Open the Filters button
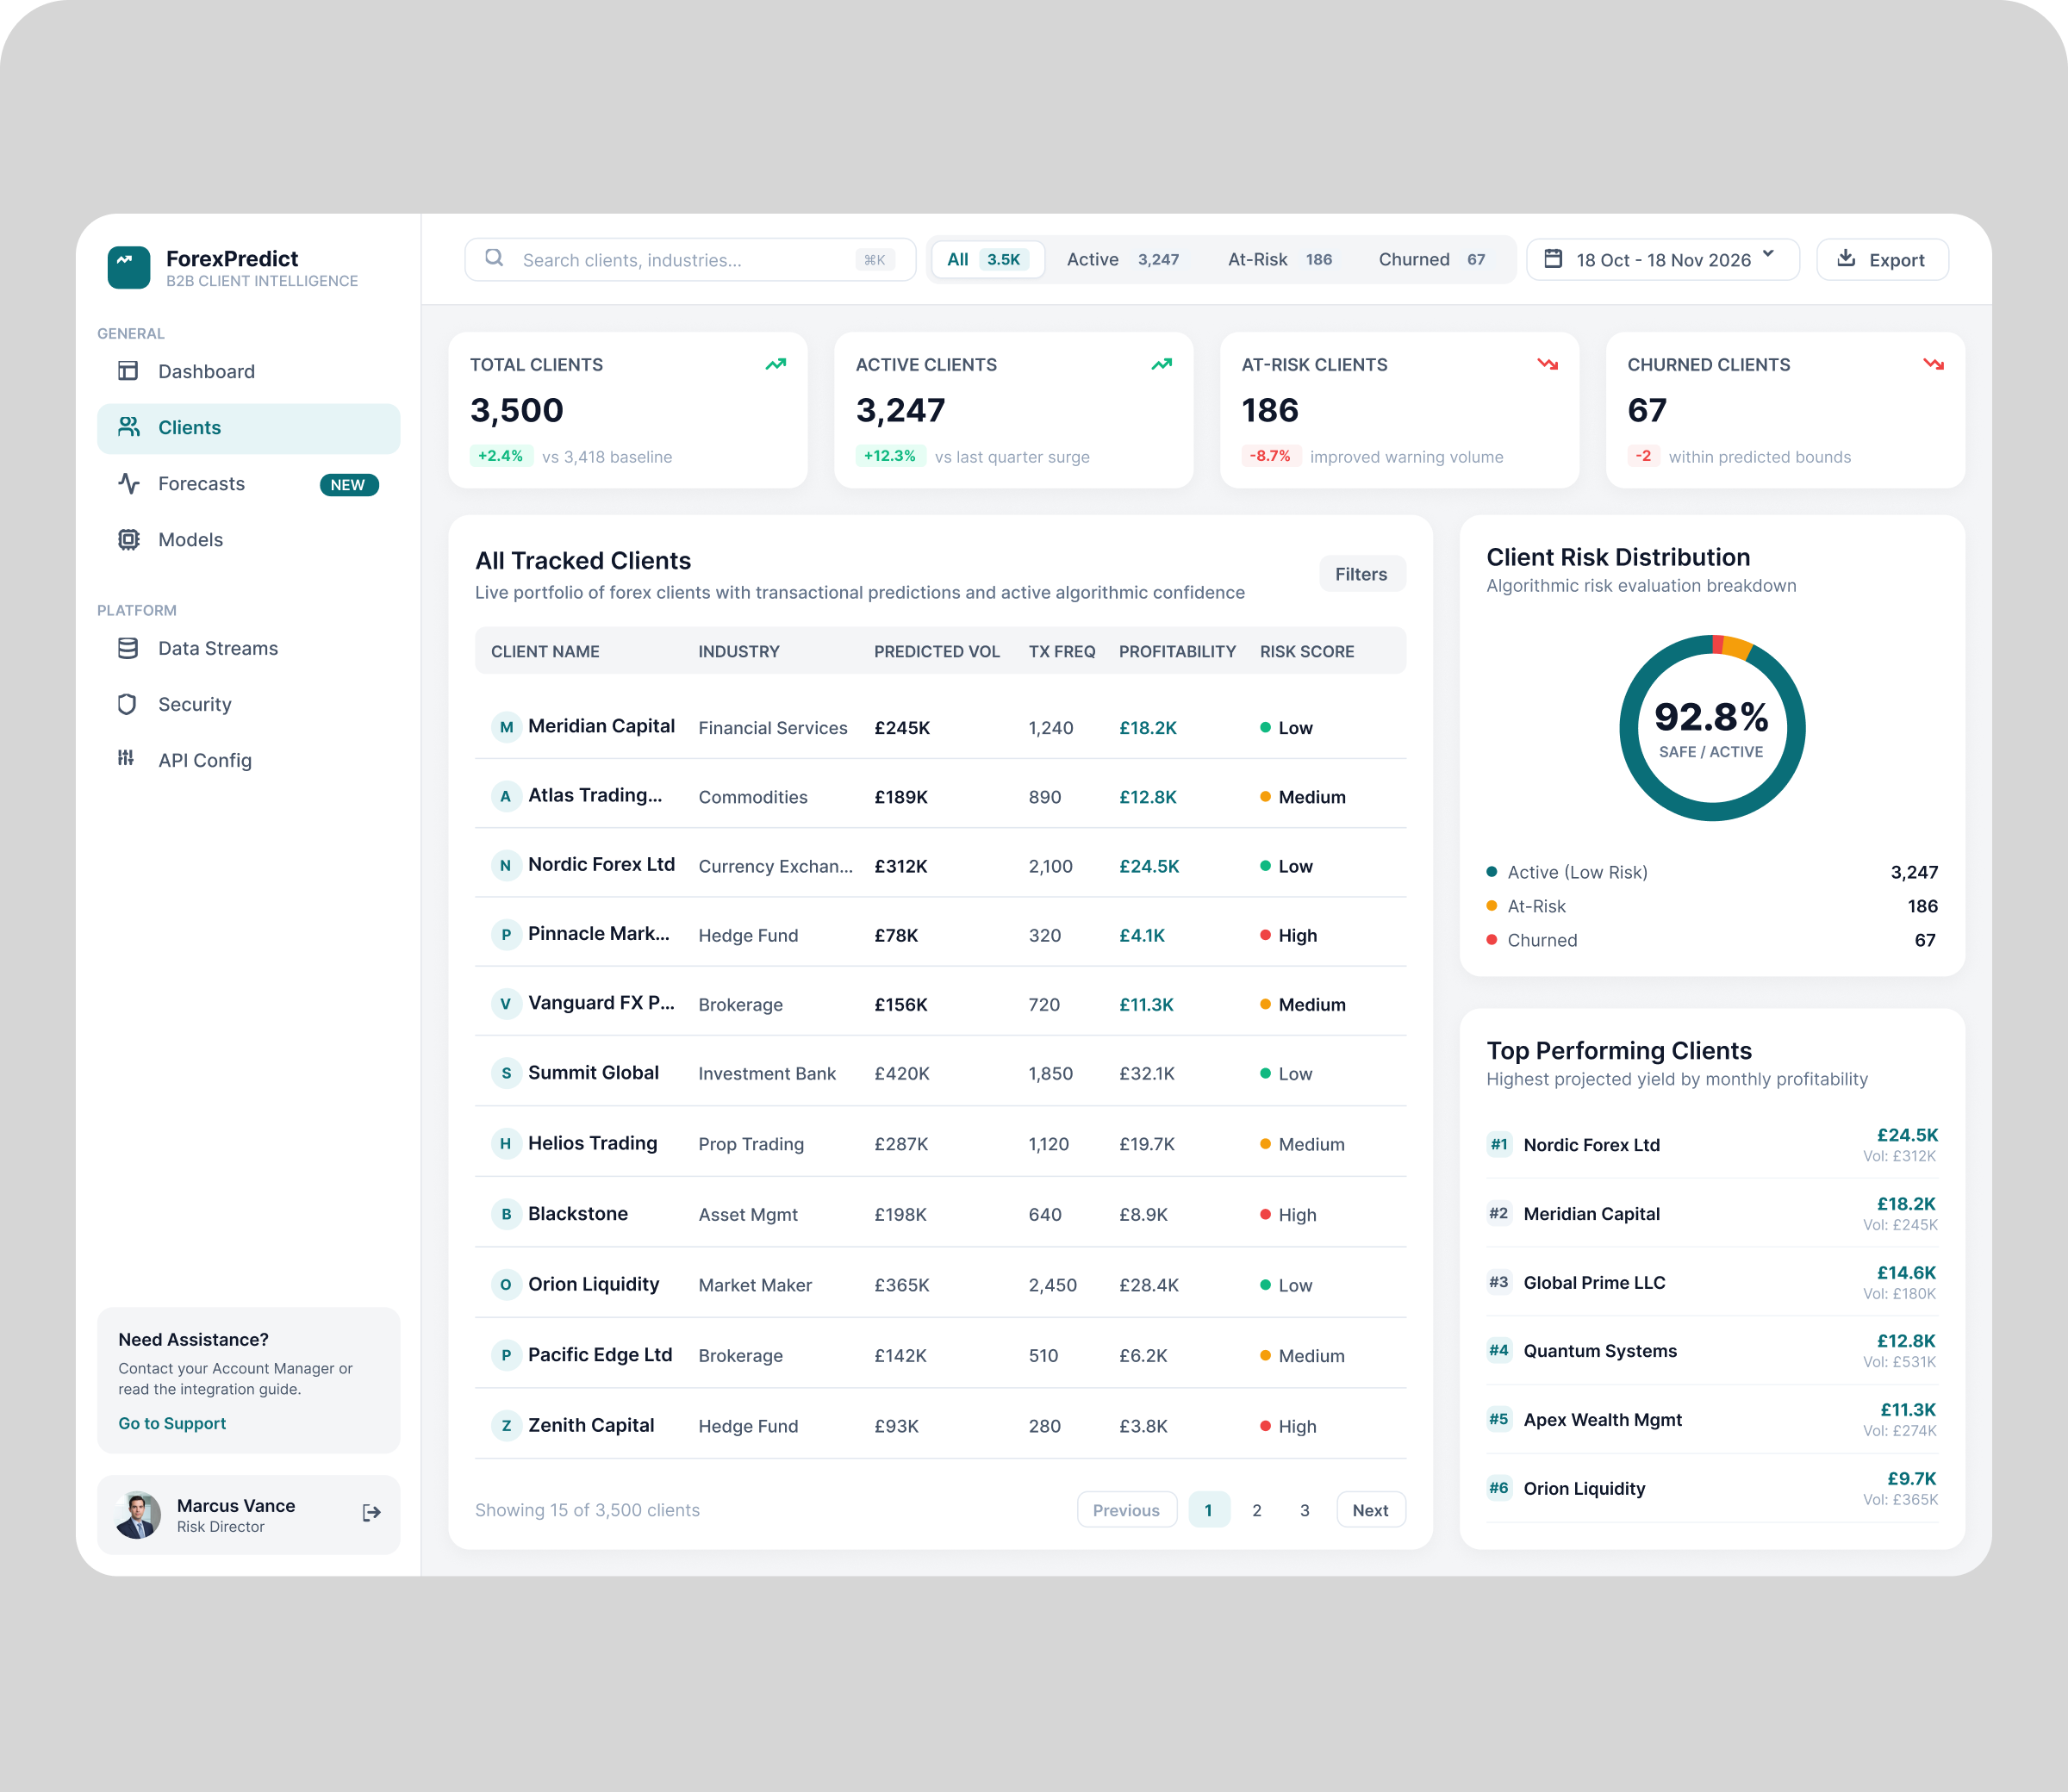This screenshot has width=2068, height=1792. 1362,574
